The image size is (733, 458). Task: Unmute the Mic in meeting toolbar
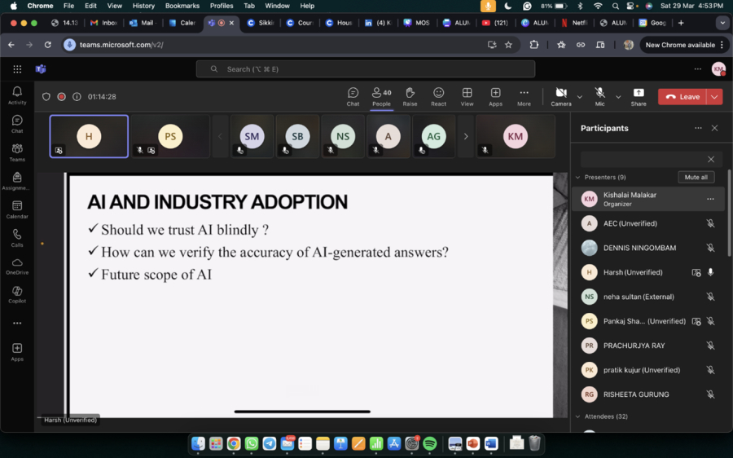pyautogui.click(x=599, y=97)
